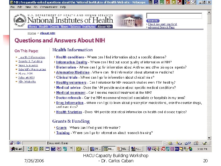Switch to the active Netscape taskbar button
The height and width of the screenshot is (166, 221).
click(109, 149)
